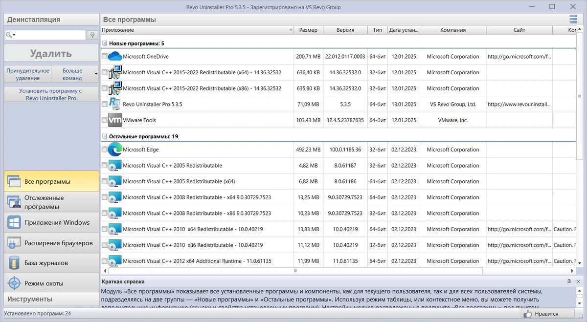The image size is (587, 322).
Task: Click the magnifier search icon in the sidebar
Action: [8, 35]
